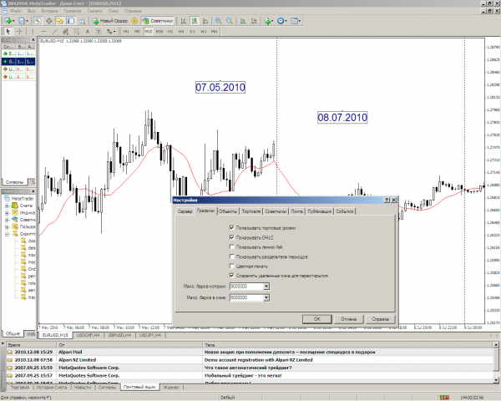This screenshot has width=501, height=401.
Task: Draw a vertical line with the line tool
Action: click(x=33, y=32)
